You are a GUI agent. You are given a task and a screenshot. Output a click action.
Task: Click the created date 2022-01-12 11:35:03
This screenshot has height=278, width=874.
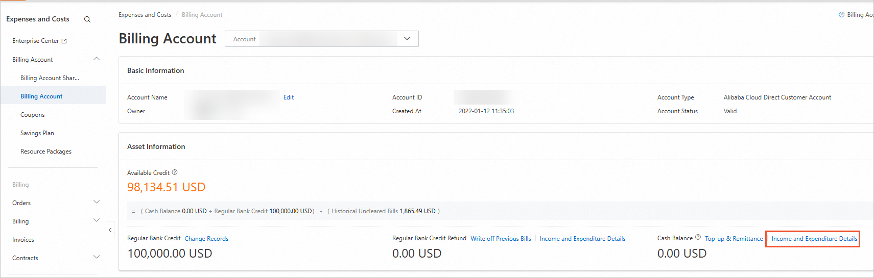pyautogui.click(x=486, y=111)
